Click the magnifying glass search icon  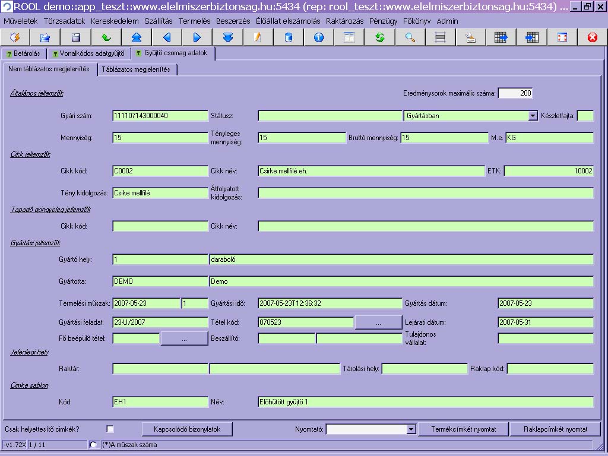(x=410, y=37)
